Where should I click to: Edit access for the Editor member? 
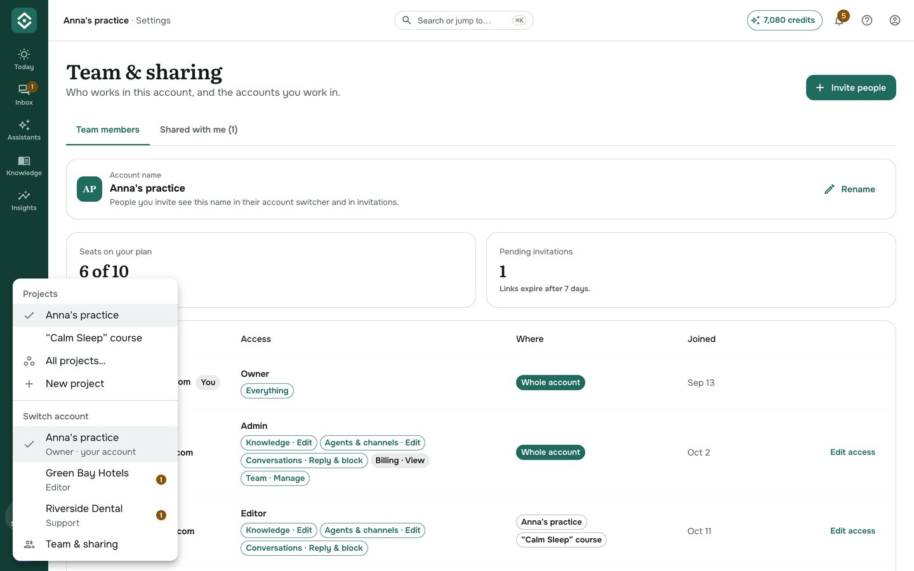(852, 531)
